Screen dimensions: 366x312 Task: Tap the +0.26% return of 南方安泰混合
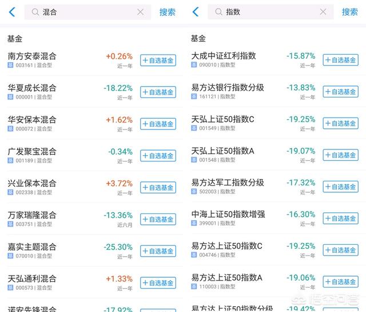pos(119,56)
